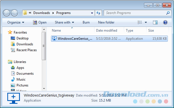Open Recent Places in the navigation pane
This screenshot has height=108, width=174.
(27, 50)
